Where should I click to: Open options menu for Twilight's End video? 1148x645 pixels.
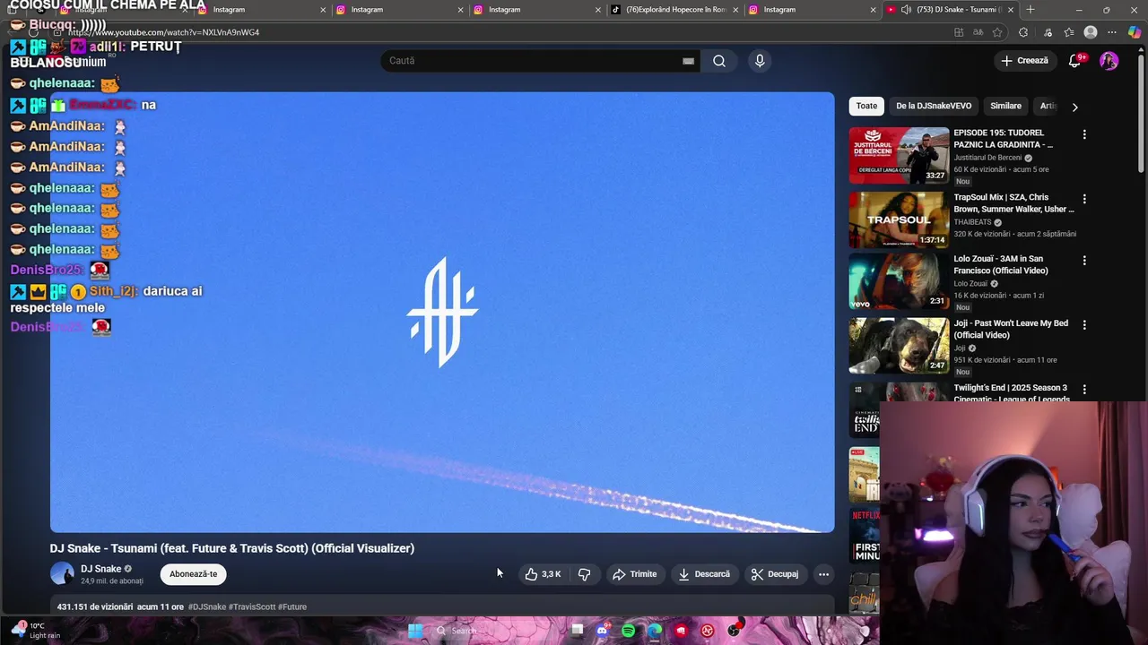click(1084, 390)
